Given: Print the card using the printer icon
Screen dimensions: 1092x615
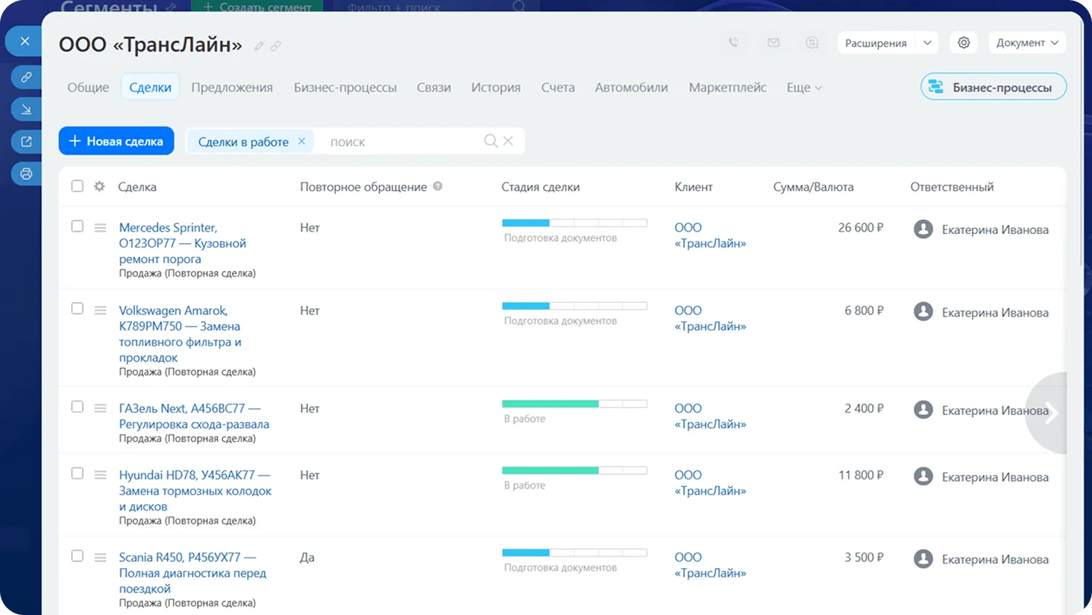Looking at the screenshot, I should coord(26,174).
